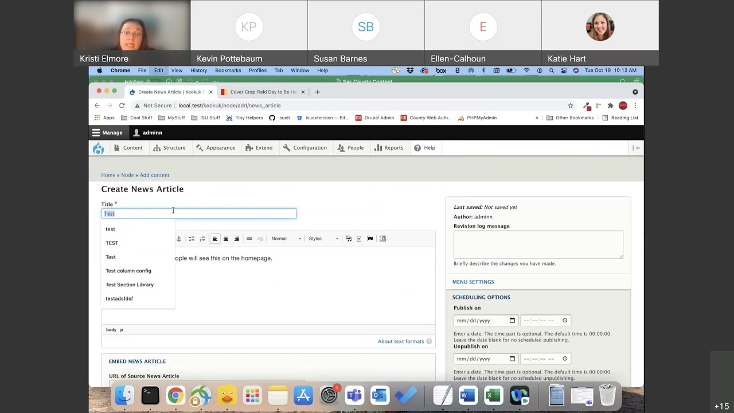734x413 pixels.
Task: Click the Title input field
Action: coord(199,213)
